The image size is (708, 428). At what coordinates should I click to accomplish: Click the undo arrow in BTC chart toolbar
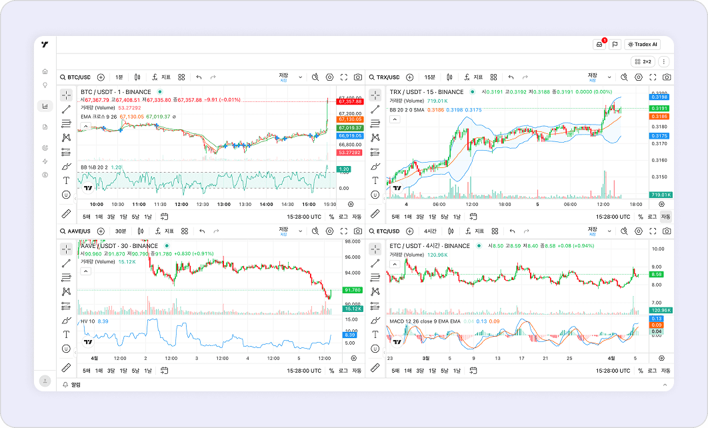(x=199, y=77)
